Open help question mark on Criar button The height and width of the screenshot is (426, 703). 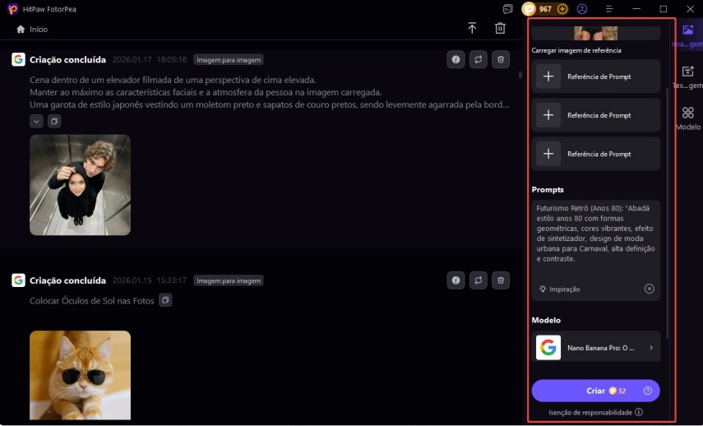[x=647, y=391]
